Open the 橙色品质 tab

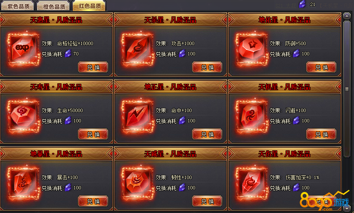coord(54,6)
